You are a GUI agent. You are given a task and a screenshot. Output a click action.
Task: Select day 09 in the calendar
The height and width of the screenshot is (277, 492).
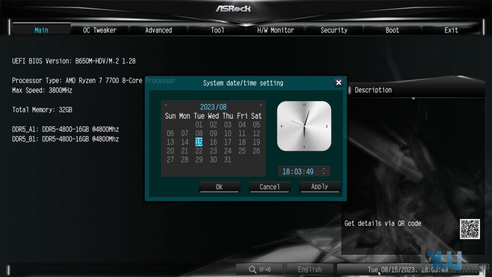coord(213,134)
